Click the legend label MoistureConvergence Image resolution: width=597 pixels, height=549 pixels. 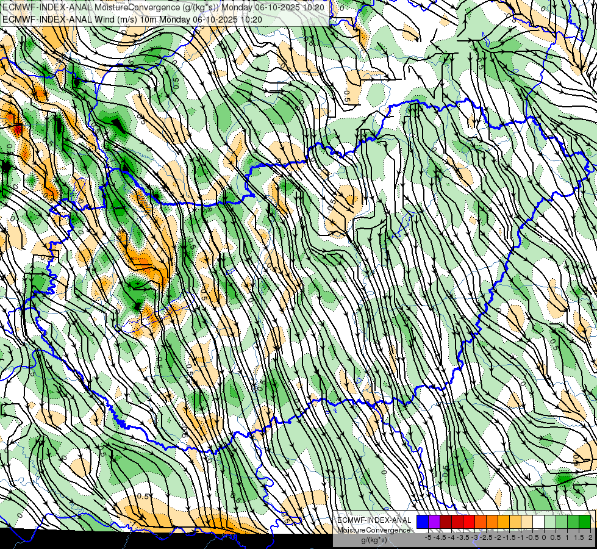click(x=374, y=530)
